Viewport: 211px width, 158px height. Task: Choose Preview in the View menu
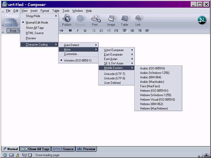[40, 38]
